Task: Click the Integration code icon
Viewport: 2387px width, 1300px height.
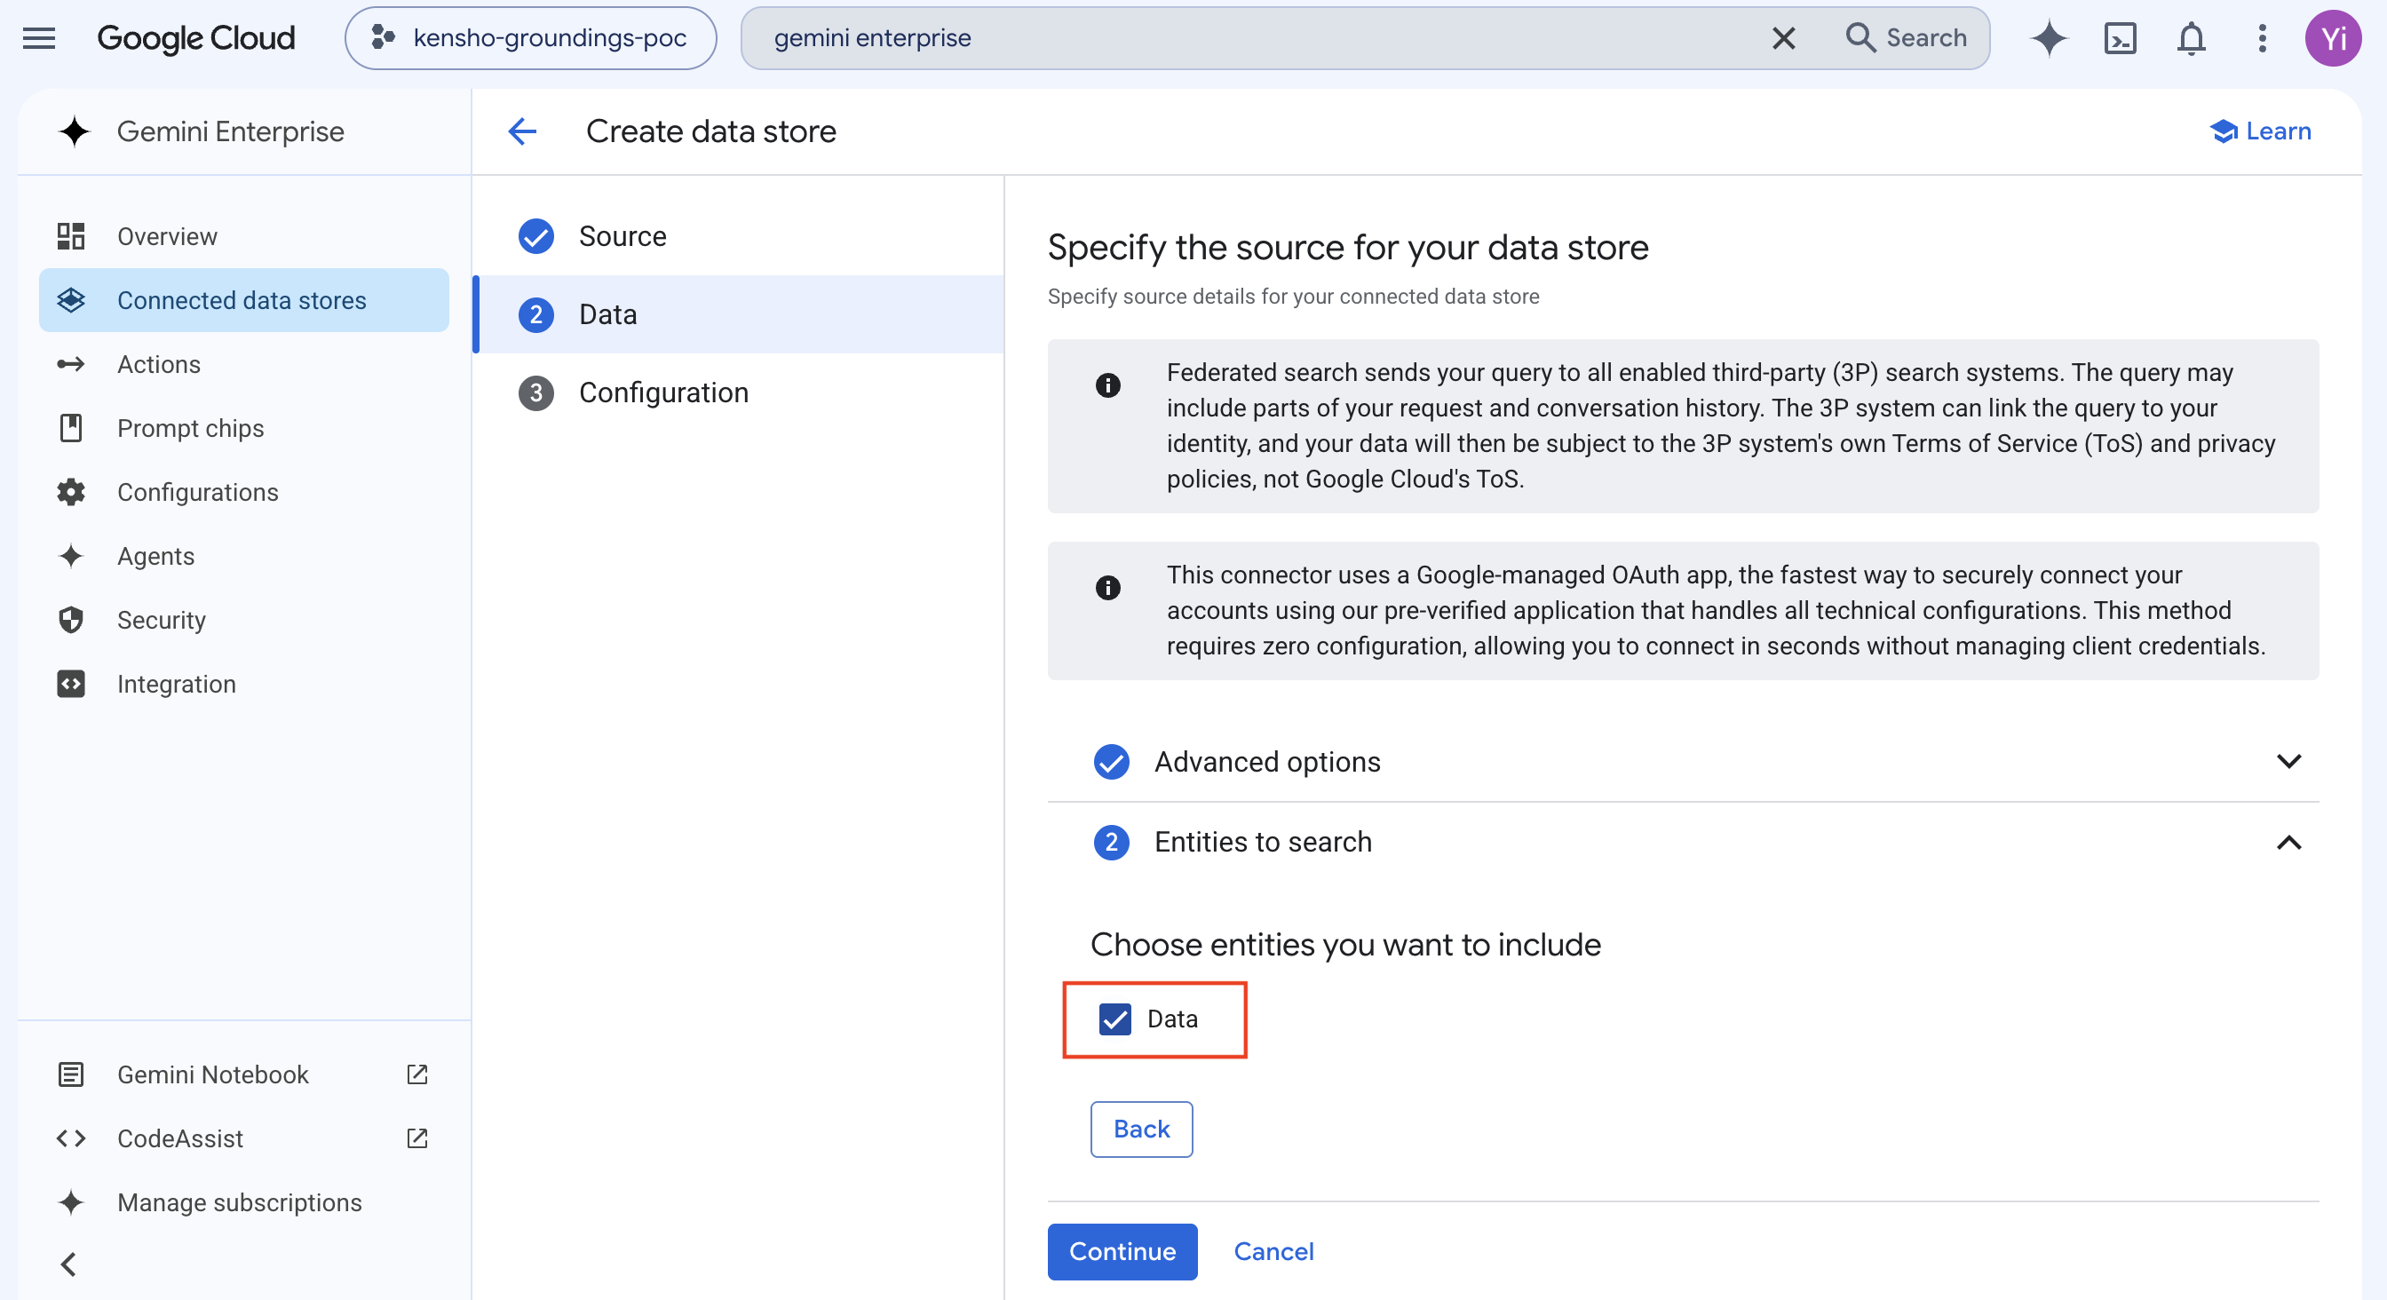Action: (71, 684)
